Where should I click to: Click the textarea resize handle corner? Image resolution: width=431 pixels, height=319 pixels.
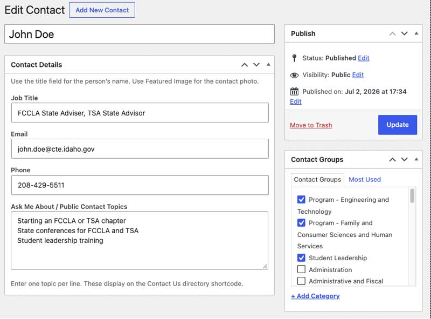click(265, 266)
